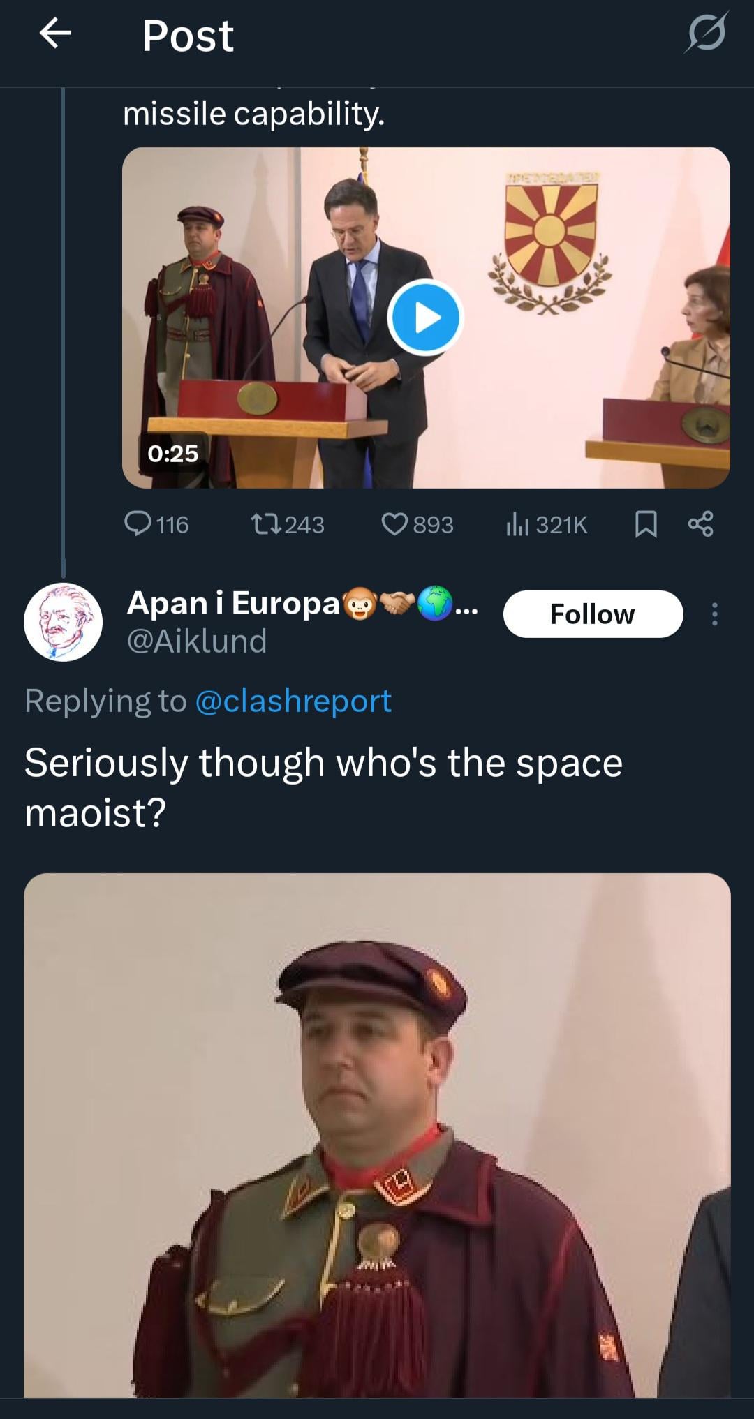This screenshot has width=754, height=1419.
Task: Repost using the retweet arrows icon
Action: pos(266,523)
